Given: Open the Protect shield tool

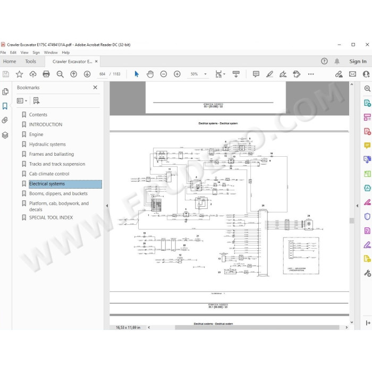Looking at the screenshot, I should [x=367, y=216].
